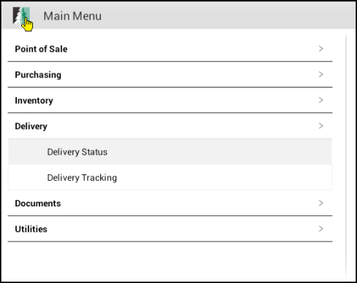
Task: Tap the pine tree app logo
Action: [x=21, y=16]
